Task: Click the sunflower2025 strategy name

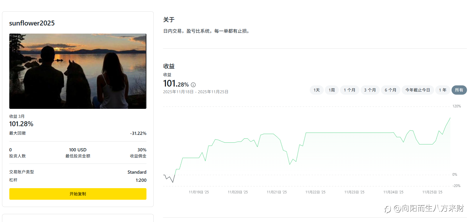Action: click(32, 23)
